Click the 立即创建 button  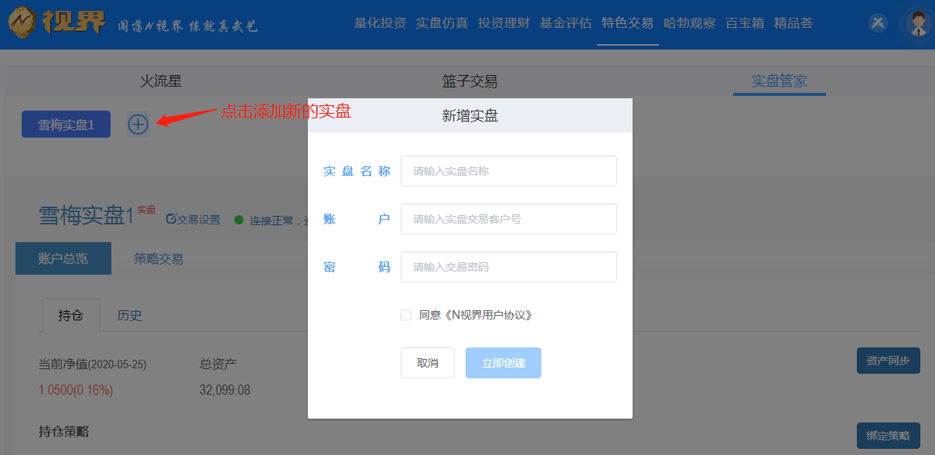(x=503, y=363)
